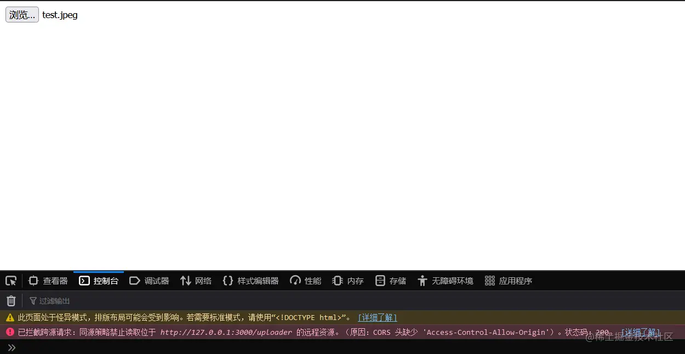The image size is (685, 354).
Task: Open the 样式编辑器 braces icon
Action: tap(228, 281)
